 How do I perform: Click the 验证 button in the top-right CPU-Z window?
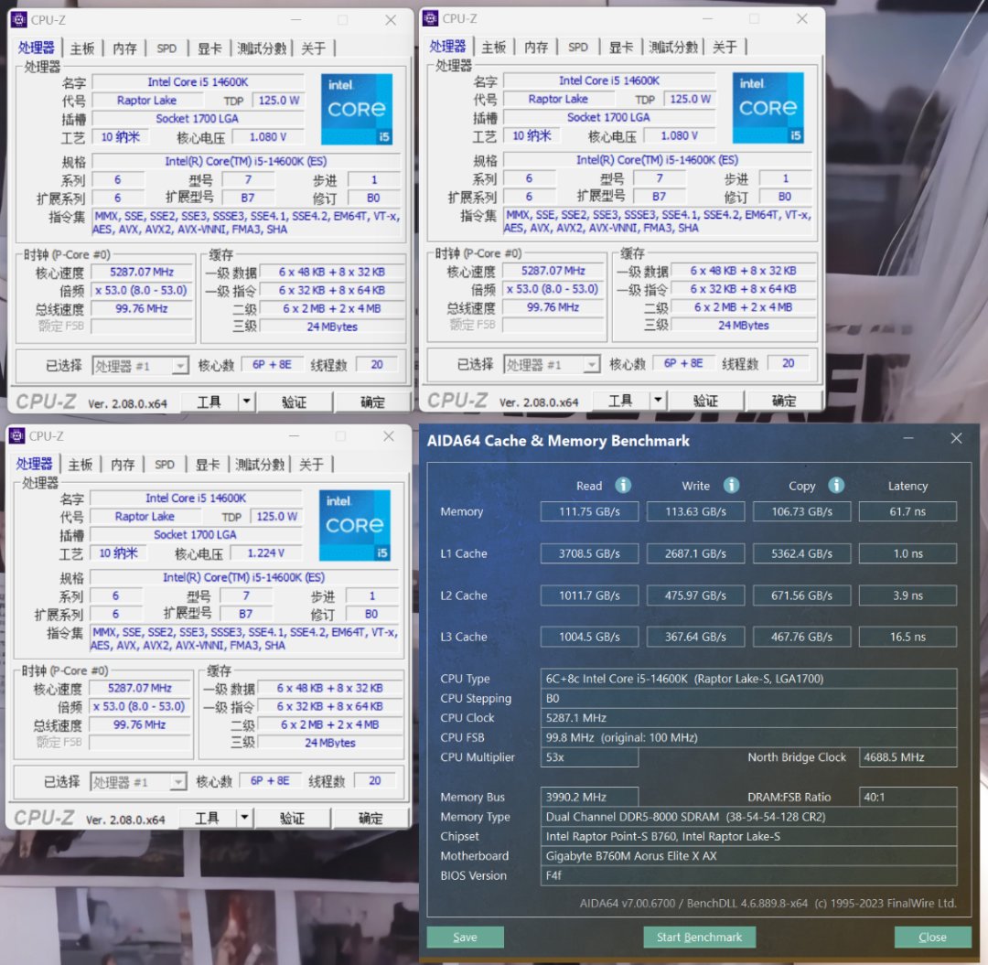[705, 401]
